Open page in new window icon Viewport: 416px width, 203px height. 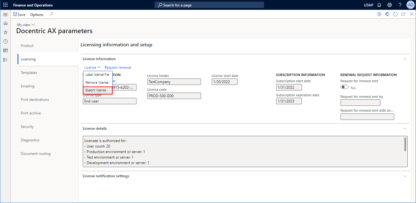coord(403,14)
